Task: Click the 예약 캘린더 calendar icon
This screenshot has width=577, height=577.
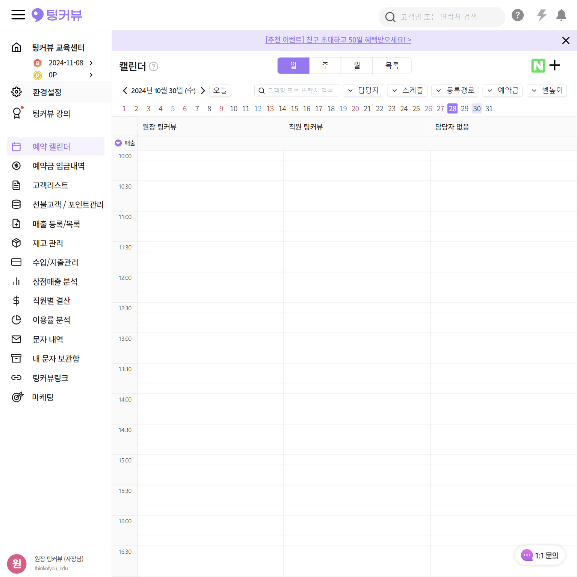Action: click(x=17, y=147)
